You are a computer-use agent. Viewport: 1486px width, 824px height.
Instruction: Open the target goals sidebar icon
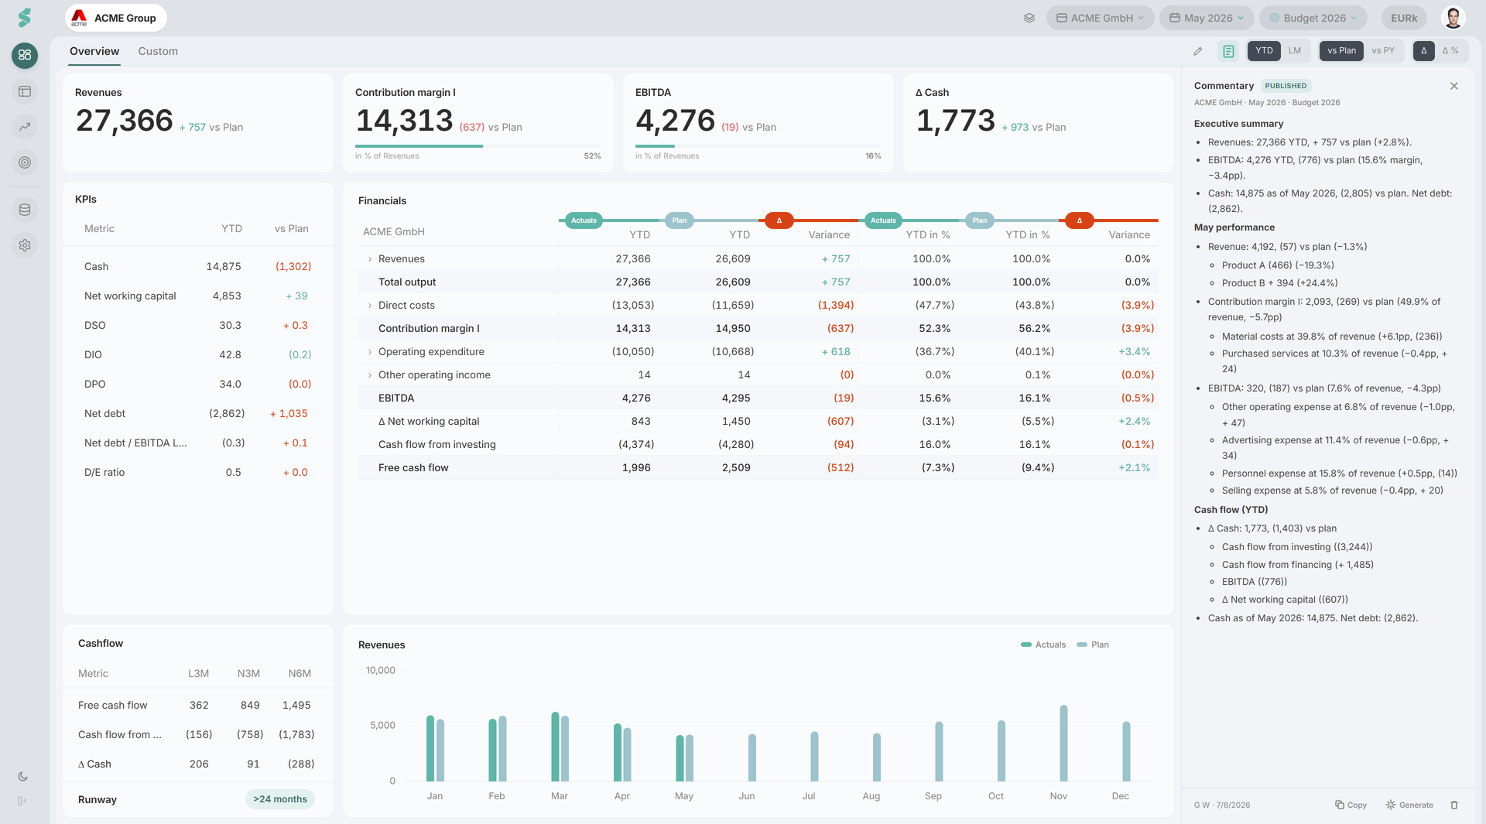tap(25, 162)
